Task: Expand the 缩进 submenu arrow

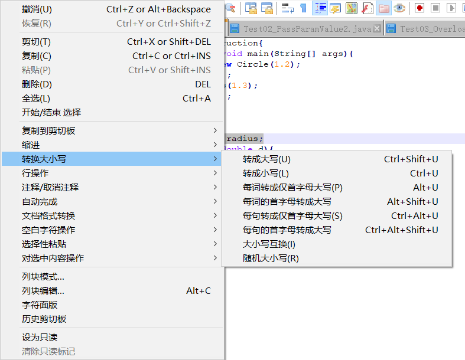Action: 215,145
